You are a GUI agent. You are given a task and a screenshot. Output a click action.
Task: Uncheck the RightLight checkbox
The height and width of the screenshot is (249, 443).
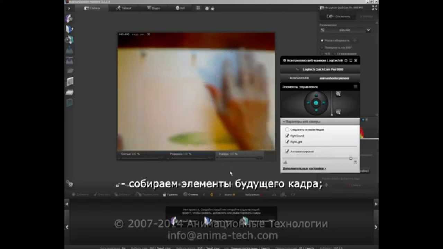287,142
